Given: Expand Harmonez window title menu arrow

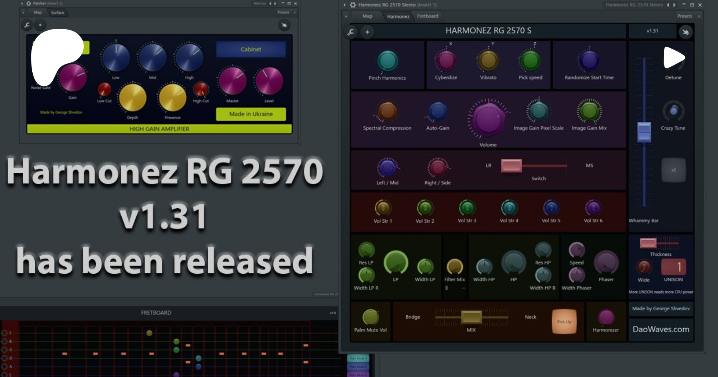Looking at the screenshot, I should point(345,5).
